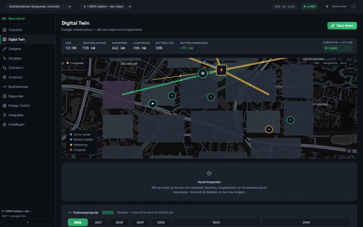This screenshot has width=363, height=227.
Task: Click the yellow-ringed asset marker on map
Action: coord(269,129)
